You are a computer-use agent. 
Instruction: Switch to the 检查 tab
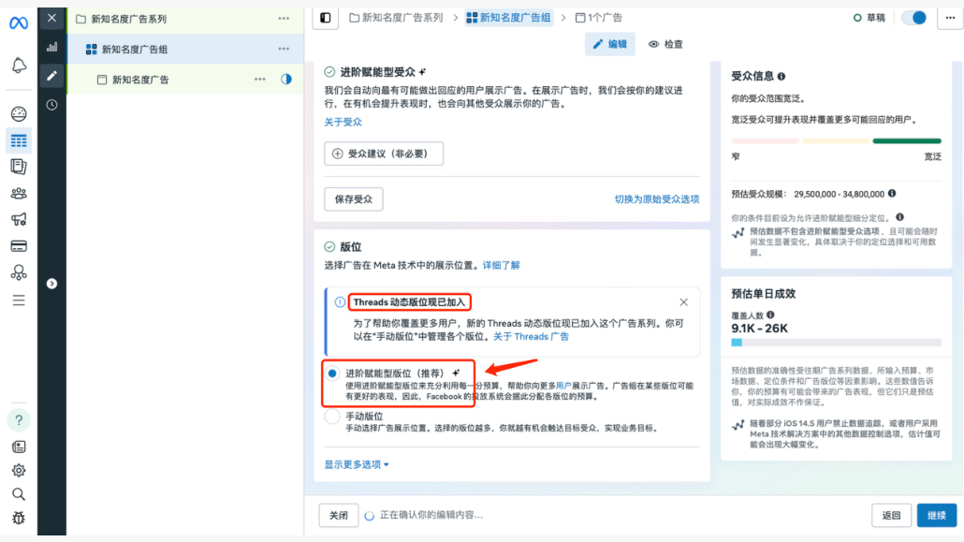coord(666,44)
